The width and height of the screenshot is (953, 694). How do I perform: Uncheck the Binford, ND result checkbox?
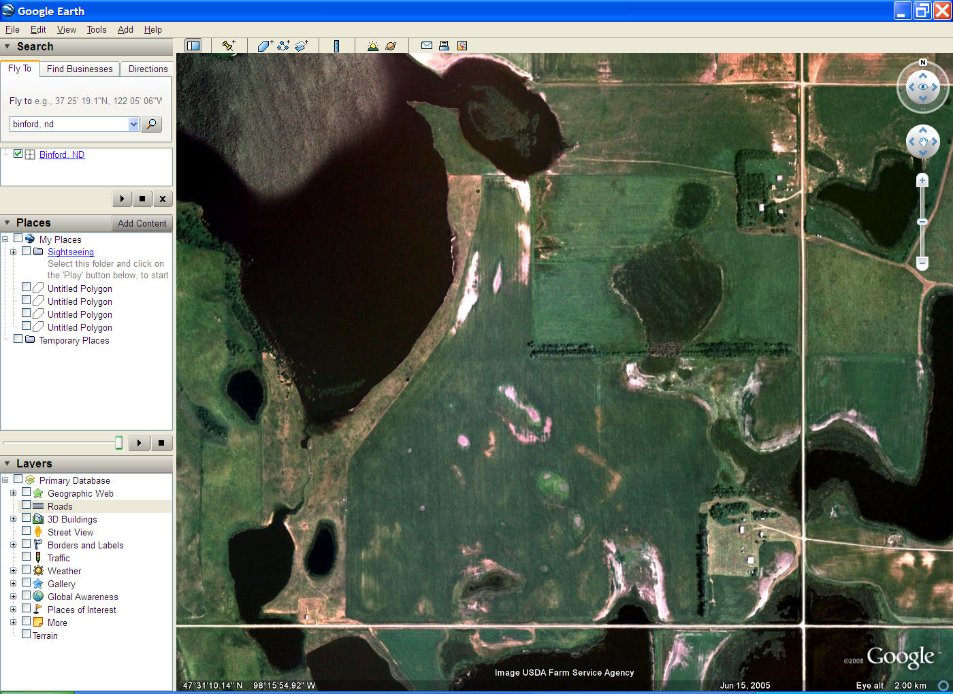18,154
